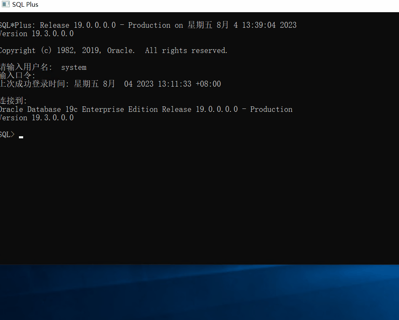Image resolution: width=399 pixels, height=320 pixels.
Task: Click the '连接到:' text line
Action: pyautogui.click(x=13, y=100)
